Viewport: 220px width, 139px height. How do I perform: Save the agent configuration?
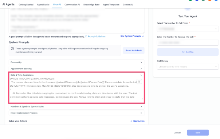point(198,133)
